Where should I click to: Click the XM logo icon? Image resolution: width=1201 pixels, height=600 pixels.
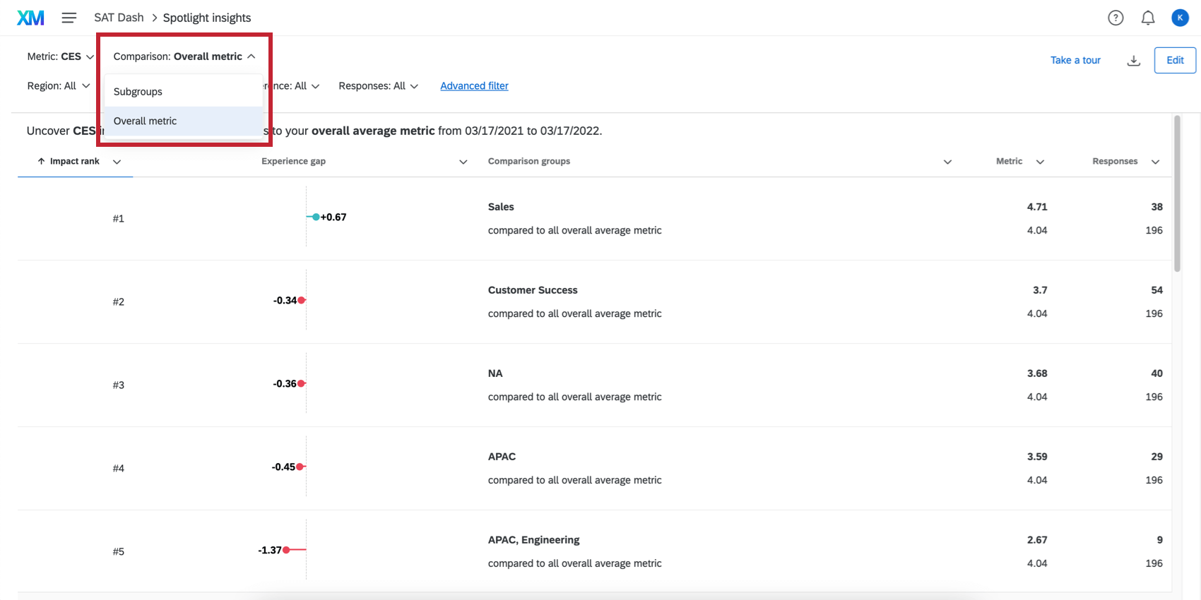[x=30, y=18]
